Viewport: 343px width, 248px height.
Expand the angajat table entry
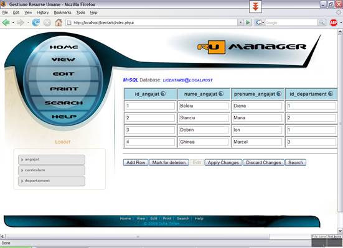[x=52, y=160]
